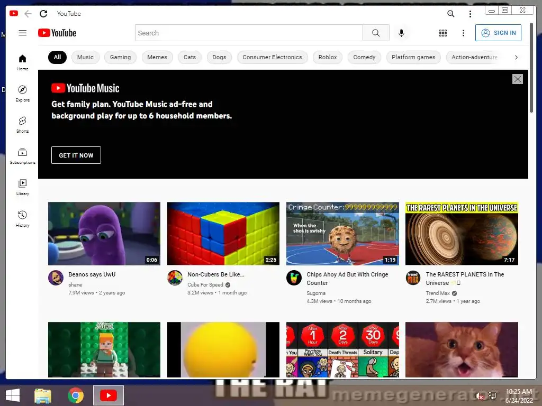
Task: Select the Platform games chip
Action: 413,57
